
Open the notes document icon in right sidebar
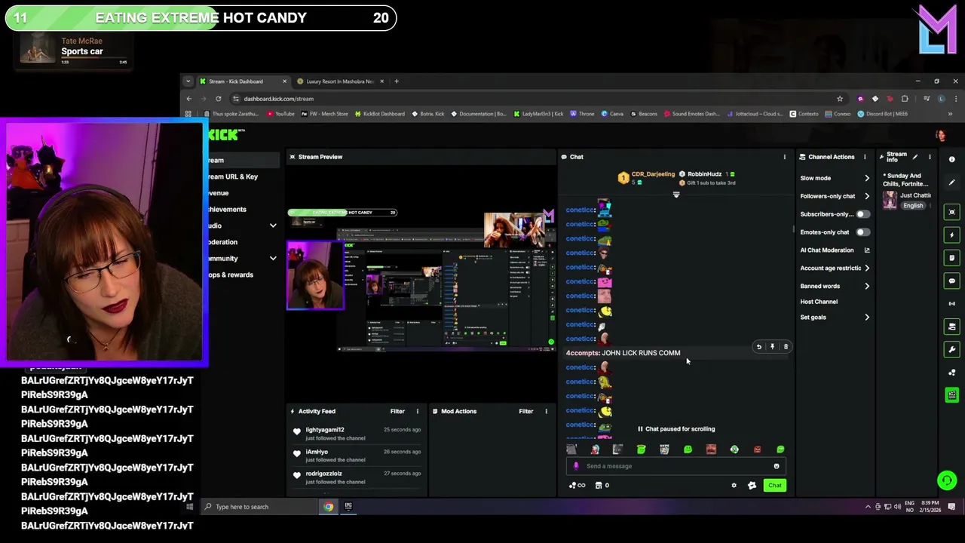[951, 258]
